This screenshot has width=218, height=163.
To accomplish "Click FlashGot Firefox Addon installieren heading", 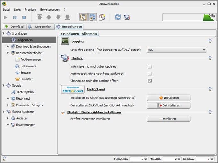I will [x=94, y=112].
